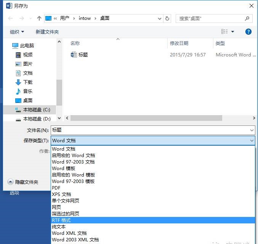Refresh the current folder view
Screen dimensions: 258x244
coord(167,18)
